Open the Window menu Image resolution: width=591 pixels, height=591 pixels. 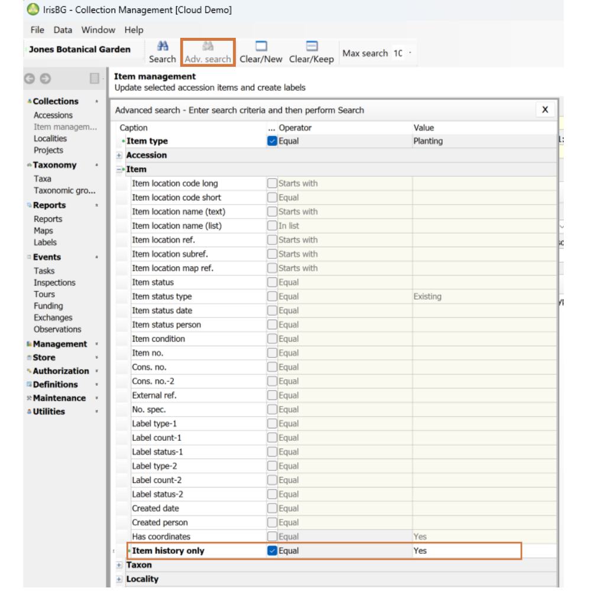pos(98,30)
